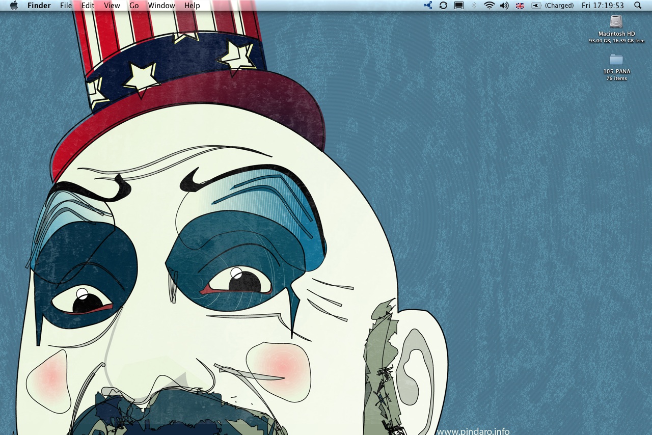652x435 pixels.
Task: Click the Macintosh HD name label
Action: [616, 34]
